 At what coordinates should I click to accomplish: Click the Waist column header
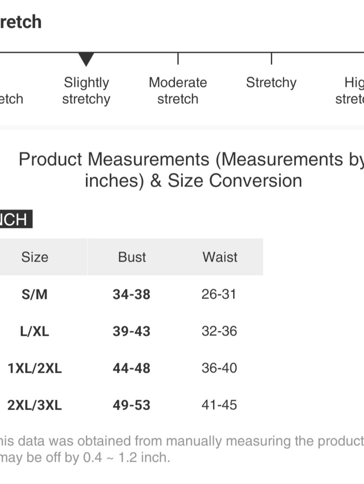point(220,257)
